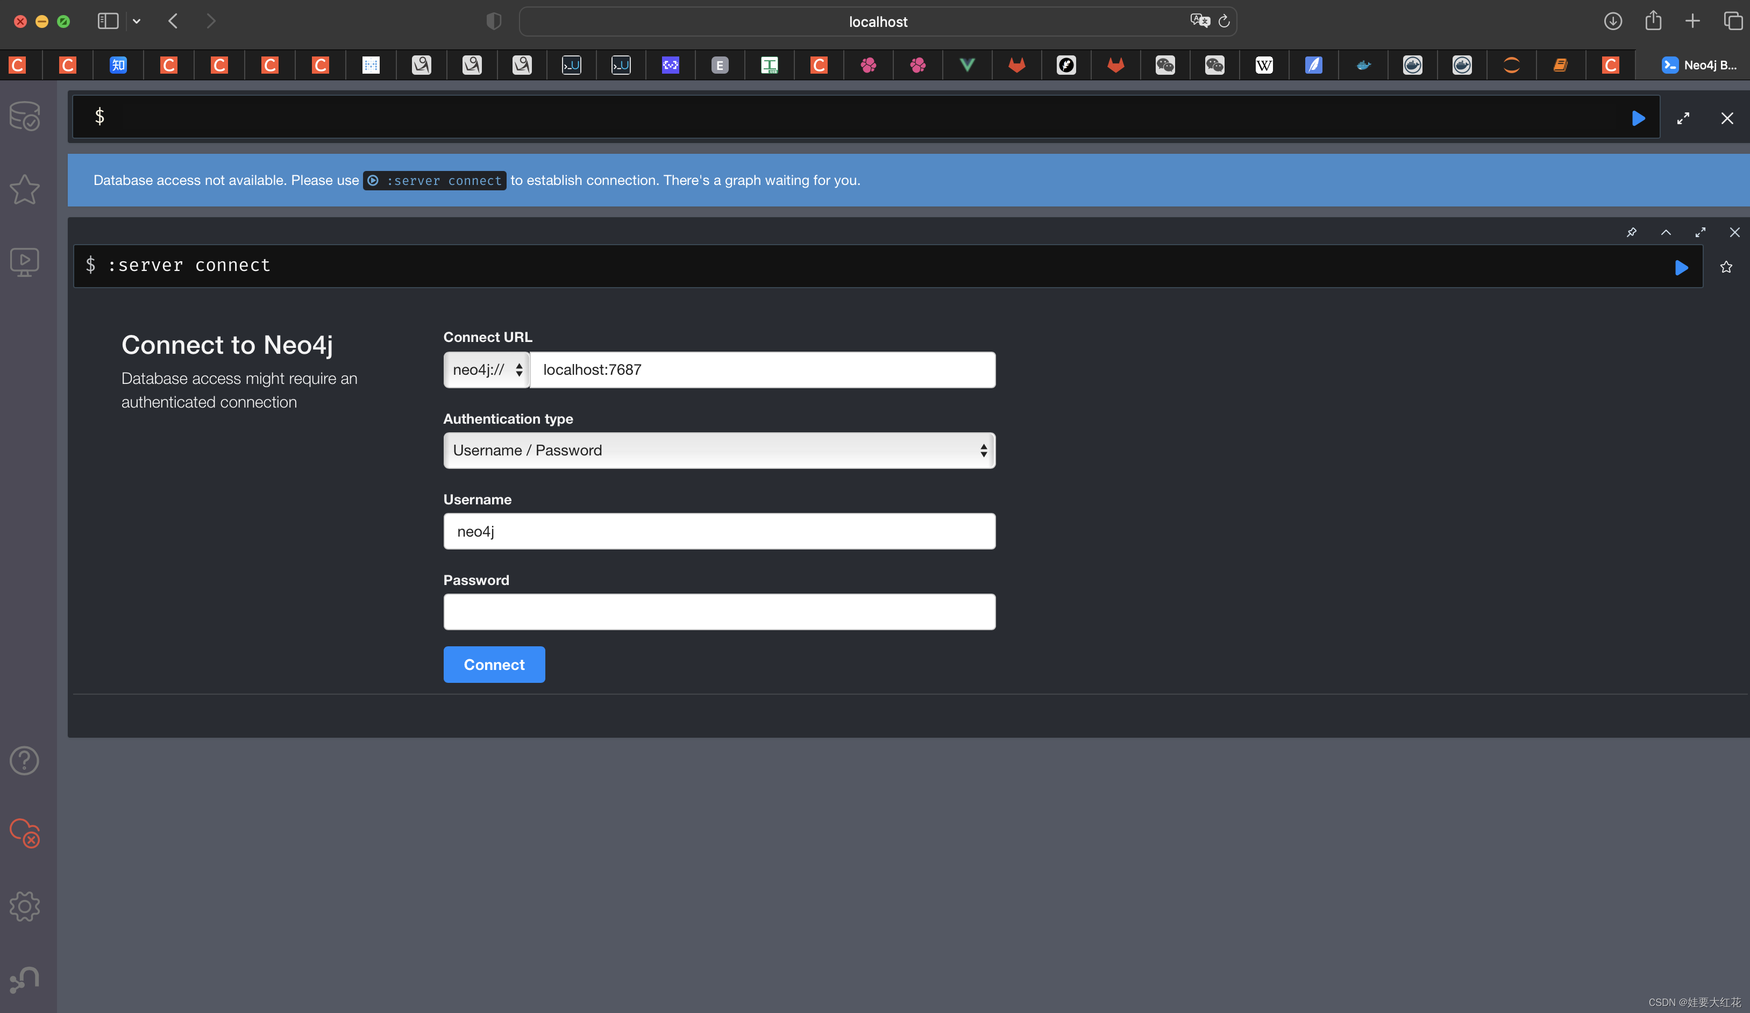1750x1013 pixels.
Task: Open the Browser Settings gear sidebar icon
Action: tap(25, 906)
